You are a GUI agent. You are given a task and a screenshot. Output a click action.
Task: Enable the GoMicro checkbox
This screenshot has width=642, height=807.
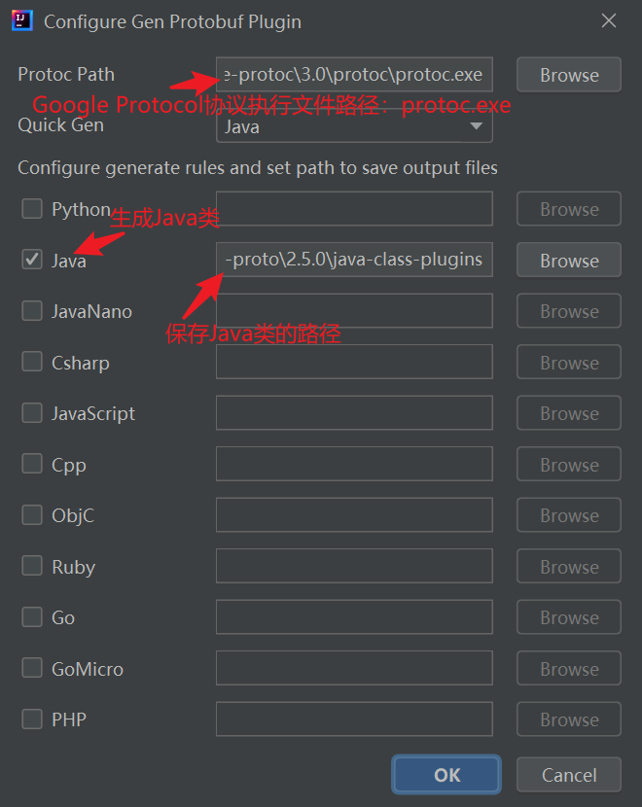[31, 668]
